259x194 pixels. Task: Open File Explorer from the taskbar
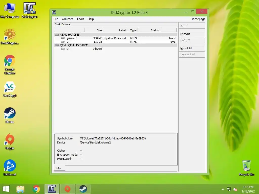coord(20,189)
